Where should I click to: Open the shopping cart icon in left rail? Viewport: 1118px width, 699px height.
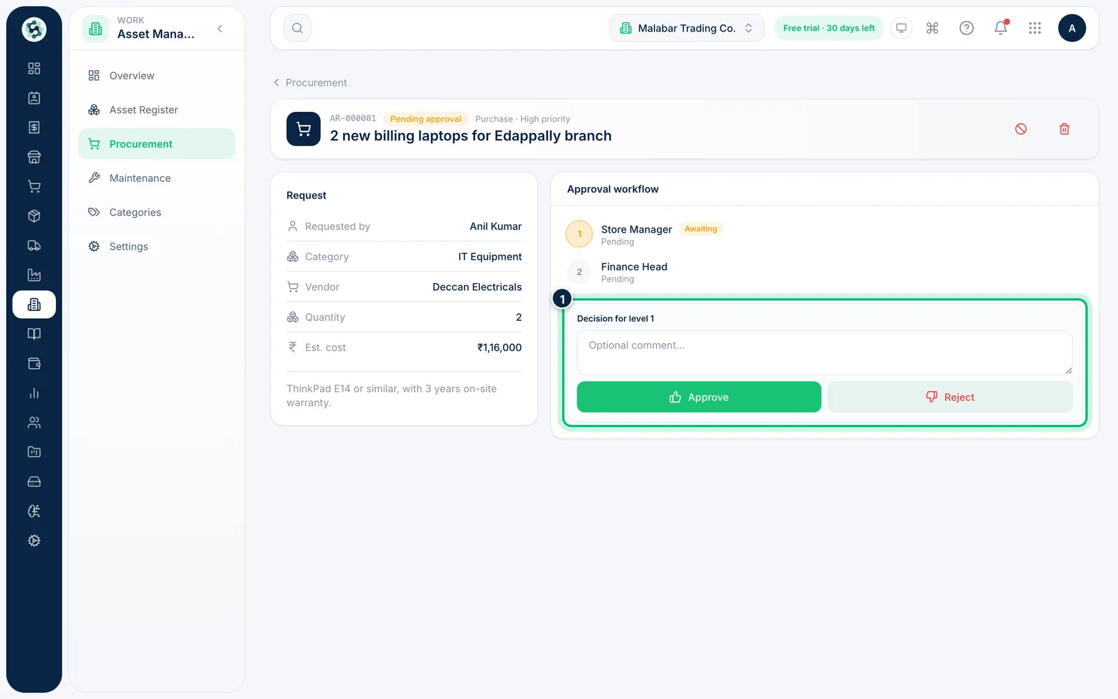[34, 187]
